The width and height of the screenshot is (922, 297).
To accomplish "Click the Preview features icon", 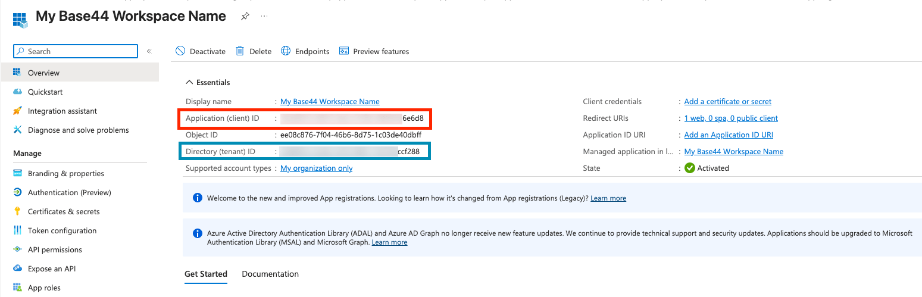I will click(x=343, y=51).
